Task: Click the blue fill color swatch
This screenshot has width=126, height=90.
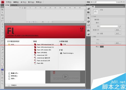Action: click(2, 70)
